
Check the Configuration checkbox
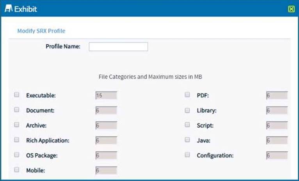187,155
